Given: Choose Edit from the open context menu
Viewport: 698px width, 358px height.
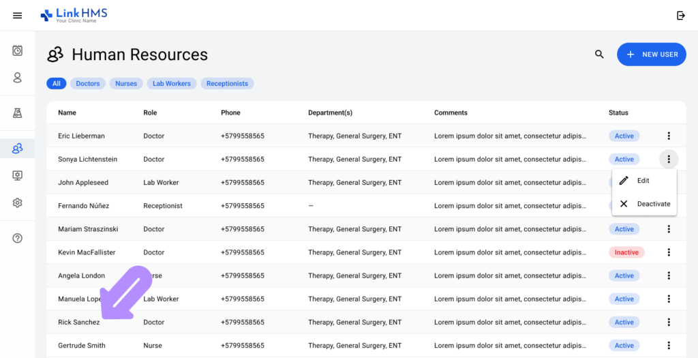Looking at the screenshot, I should pos(644,180).
